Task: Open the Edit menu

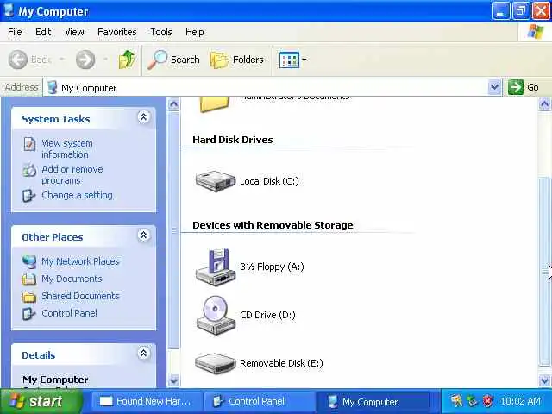Action: [43, 32]
